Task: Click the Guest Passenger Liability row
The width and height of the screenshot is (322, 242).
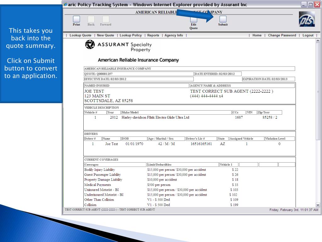Action: [x=161, y=175]
